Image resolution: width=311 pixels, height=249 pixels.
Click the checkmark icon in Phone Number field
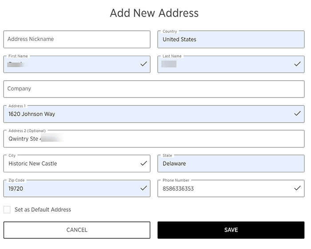point(298,188)
